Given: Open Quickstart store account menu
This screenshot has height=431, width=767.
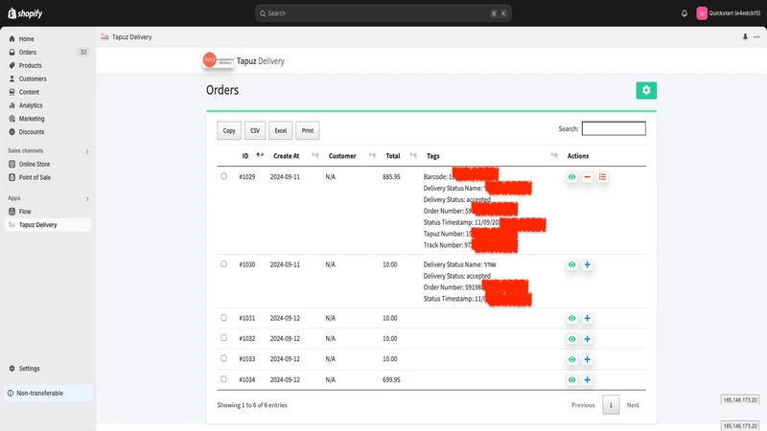Looking at the screenshot, I should click(729, 13).
